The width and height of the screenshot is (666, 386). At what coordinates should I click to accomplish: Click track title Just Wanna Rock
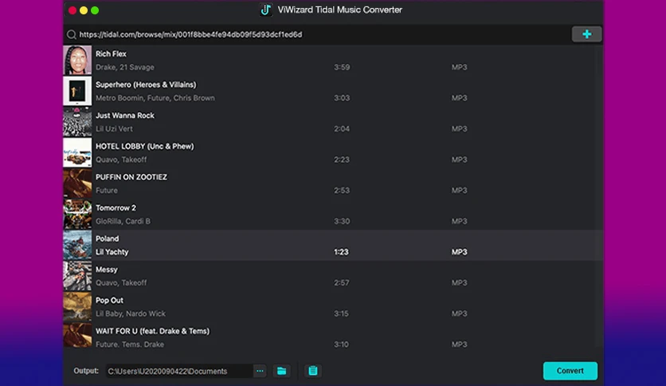[125, 116]
